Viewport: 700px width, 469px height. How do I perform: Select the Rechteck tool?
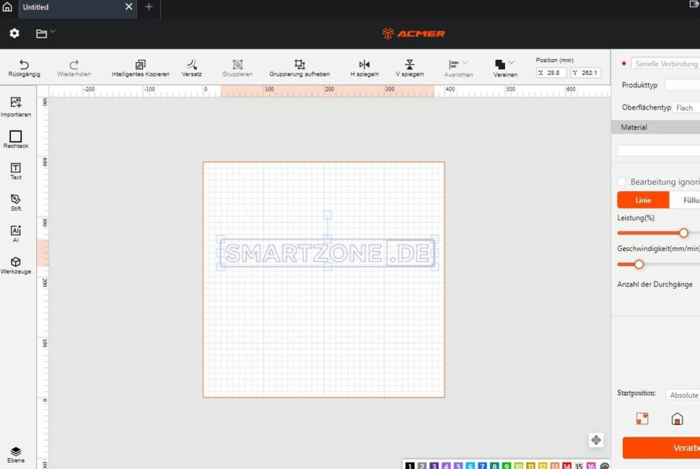point(16,139)
